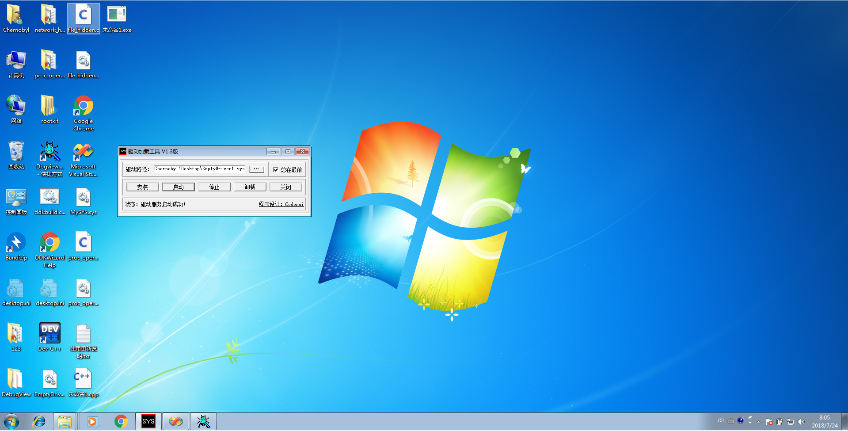
Task: Open Windows Media Player from taskbar
Action: pos(92,422)
